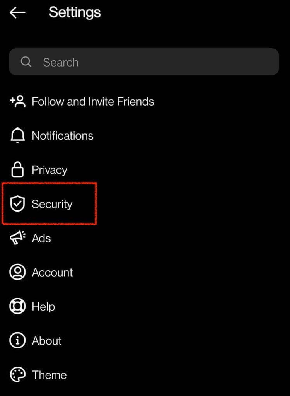The width and height of the screenshot is (290, 396).
Task: Tap the Ads megaphone icon
Action: pos(17,238)
